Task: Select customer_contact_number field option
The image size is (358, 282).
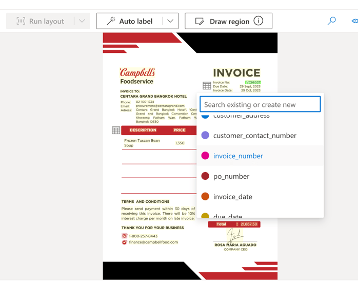Action: [x=254, y=136]
